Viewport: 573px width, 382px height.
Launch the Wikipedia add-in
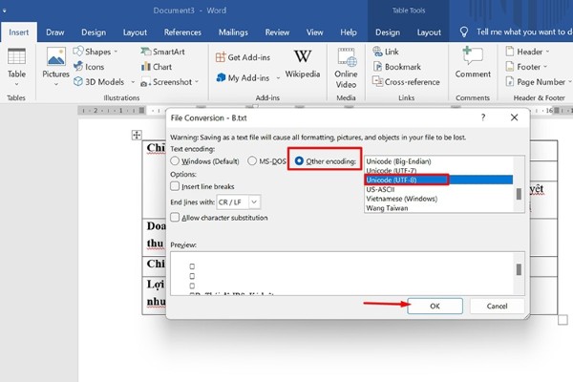[x=303, y=64]
